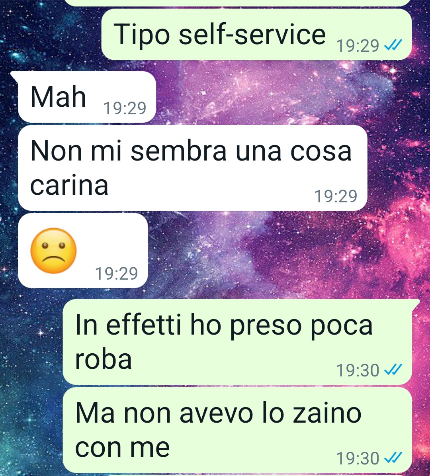This screenshot has height=476, width=430.
Task: Tap the 19:30 timestamp on "zaino con me" message
Action: (x=358, y=458)
